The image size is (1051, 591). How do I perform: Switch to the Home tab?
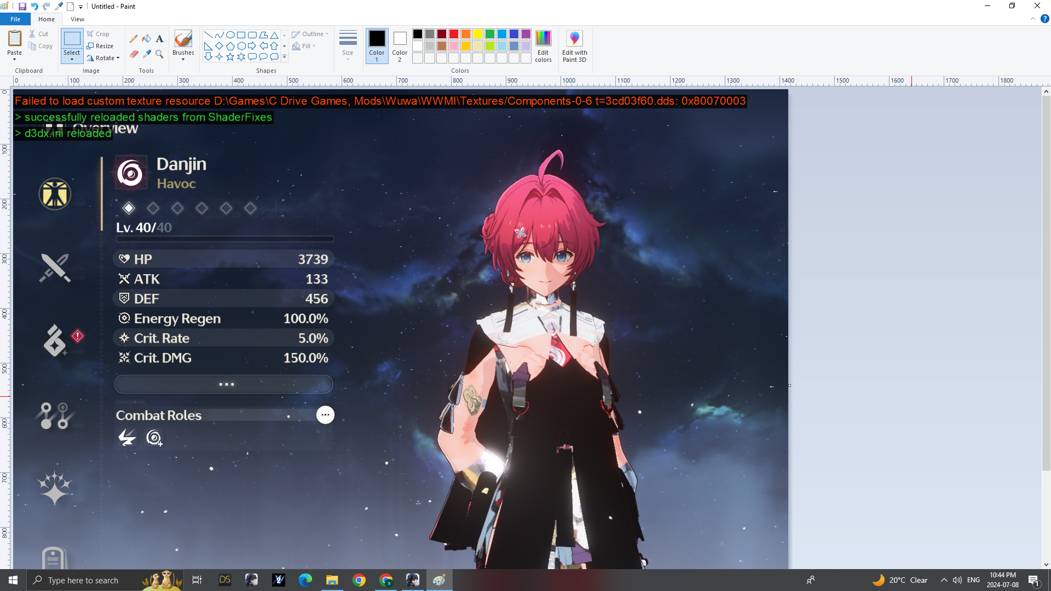tap(46, 19)
